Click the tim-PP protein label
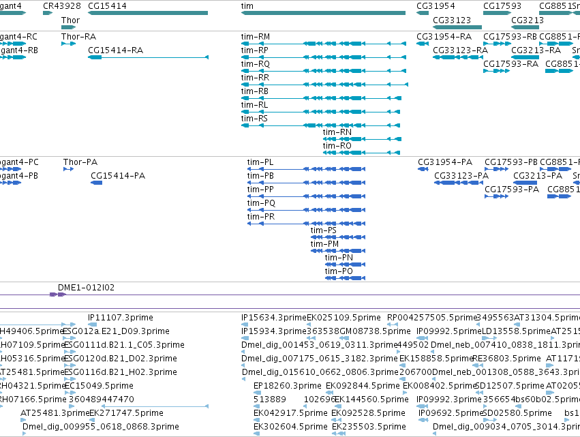 (x=260, y=190)
